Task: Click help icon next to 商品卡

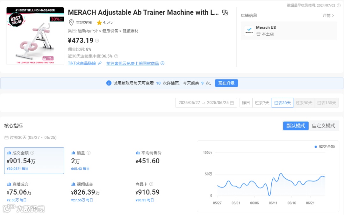Action: click(x=151, y=184)
